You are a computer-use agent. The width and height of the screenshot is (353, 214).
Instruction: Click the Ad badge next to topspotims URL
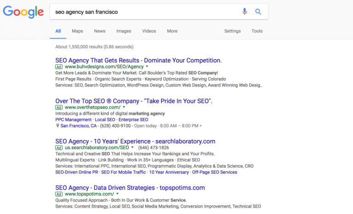tap(59, 194)
